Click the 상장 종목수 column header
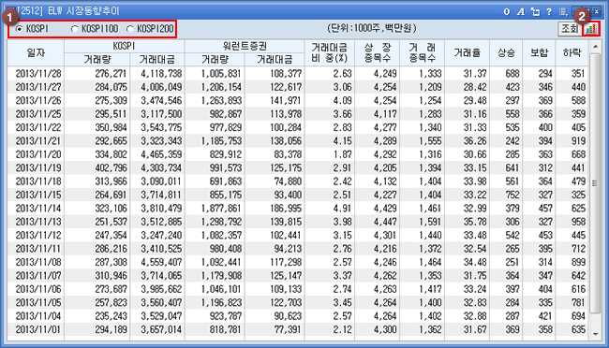The width and height of the screenshot is (609, 348). point(377,52)
